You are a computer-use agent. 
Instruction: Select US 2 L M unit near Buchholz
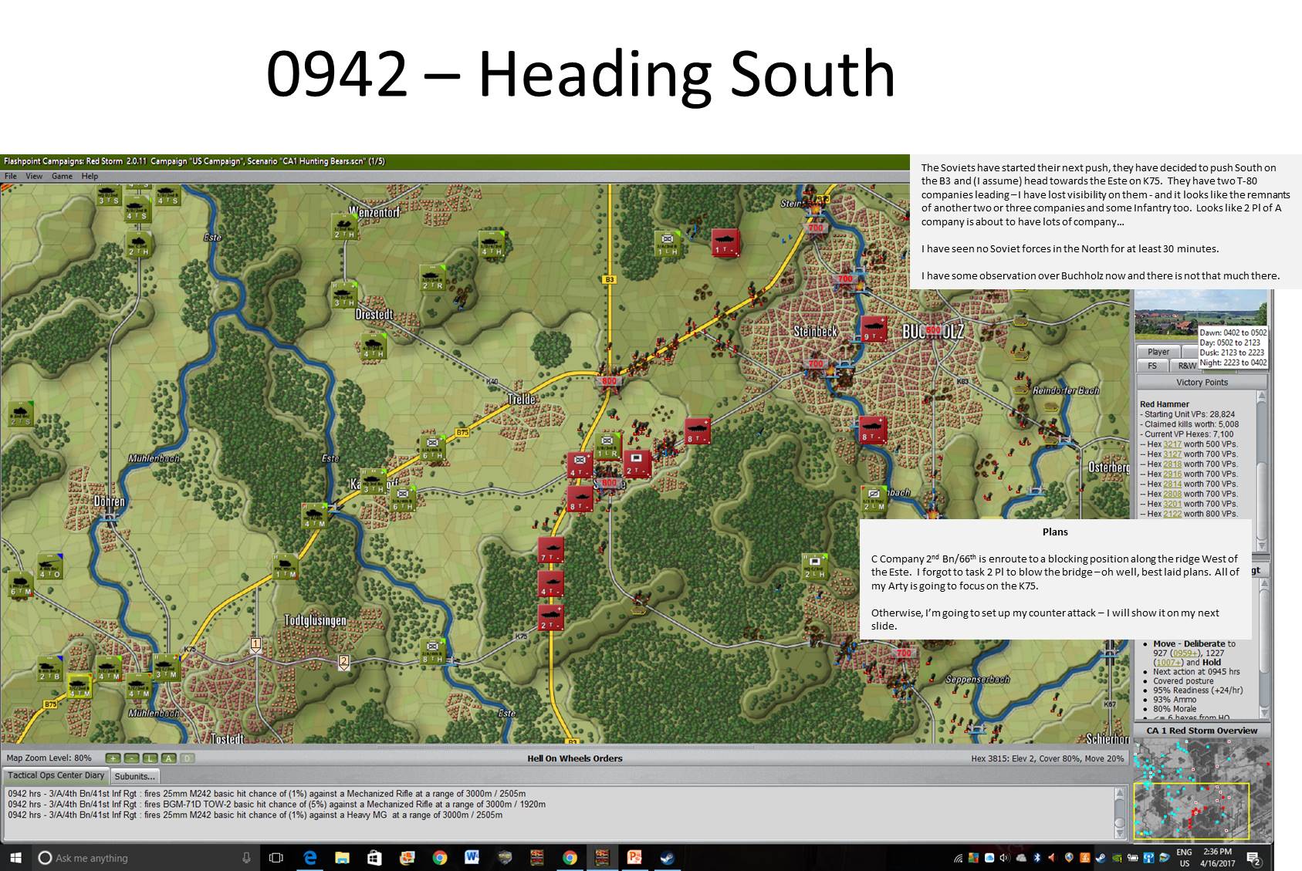[874, 498]
